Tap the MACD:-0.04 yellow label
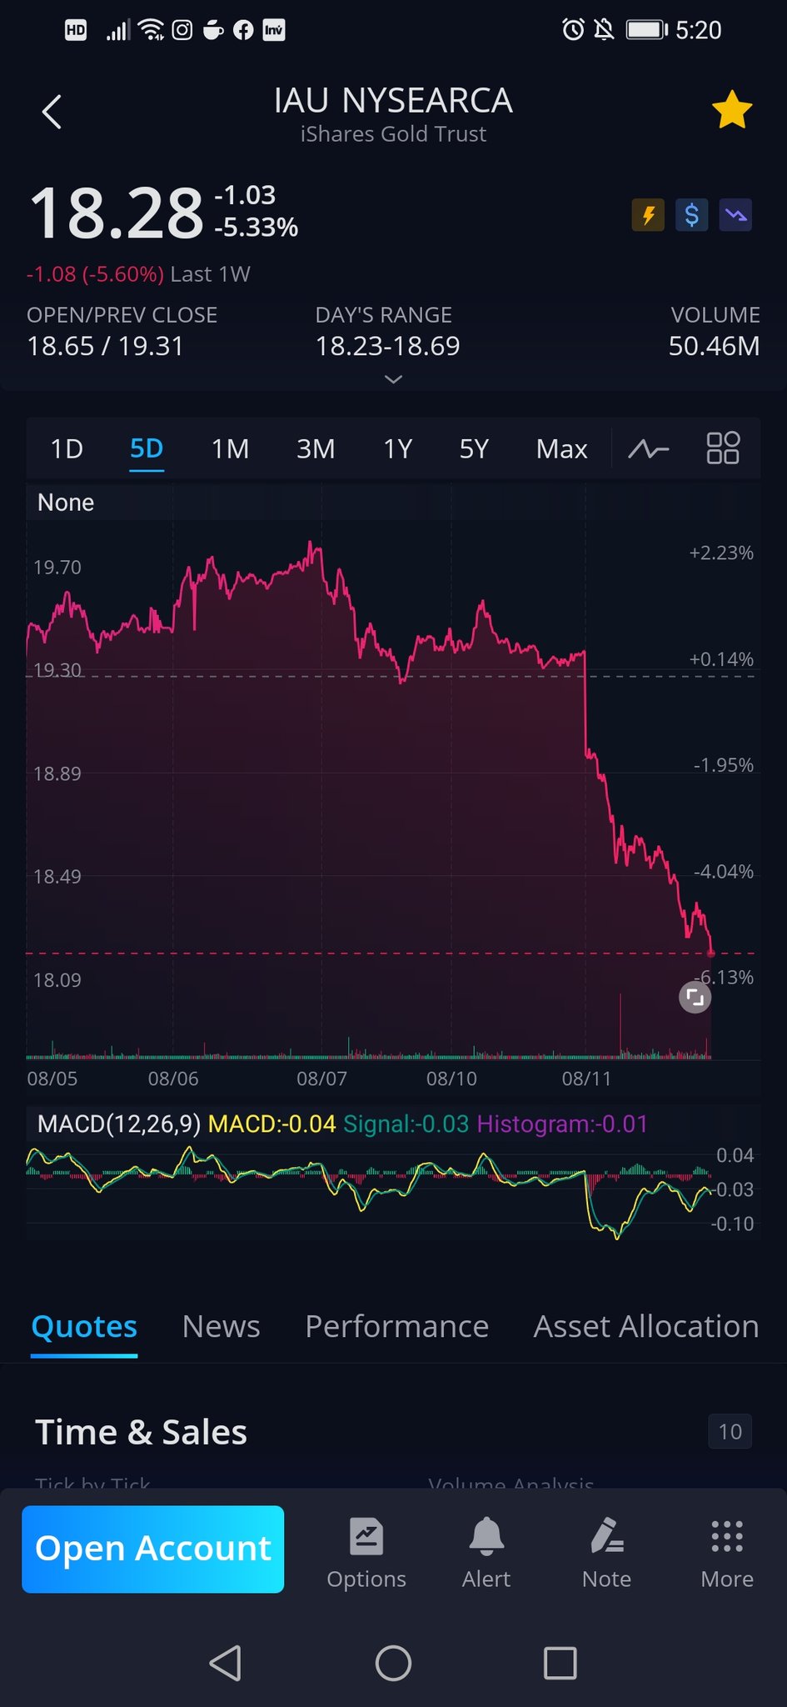The height and width of the screenshot is (1707, 787). [271, 1124]
